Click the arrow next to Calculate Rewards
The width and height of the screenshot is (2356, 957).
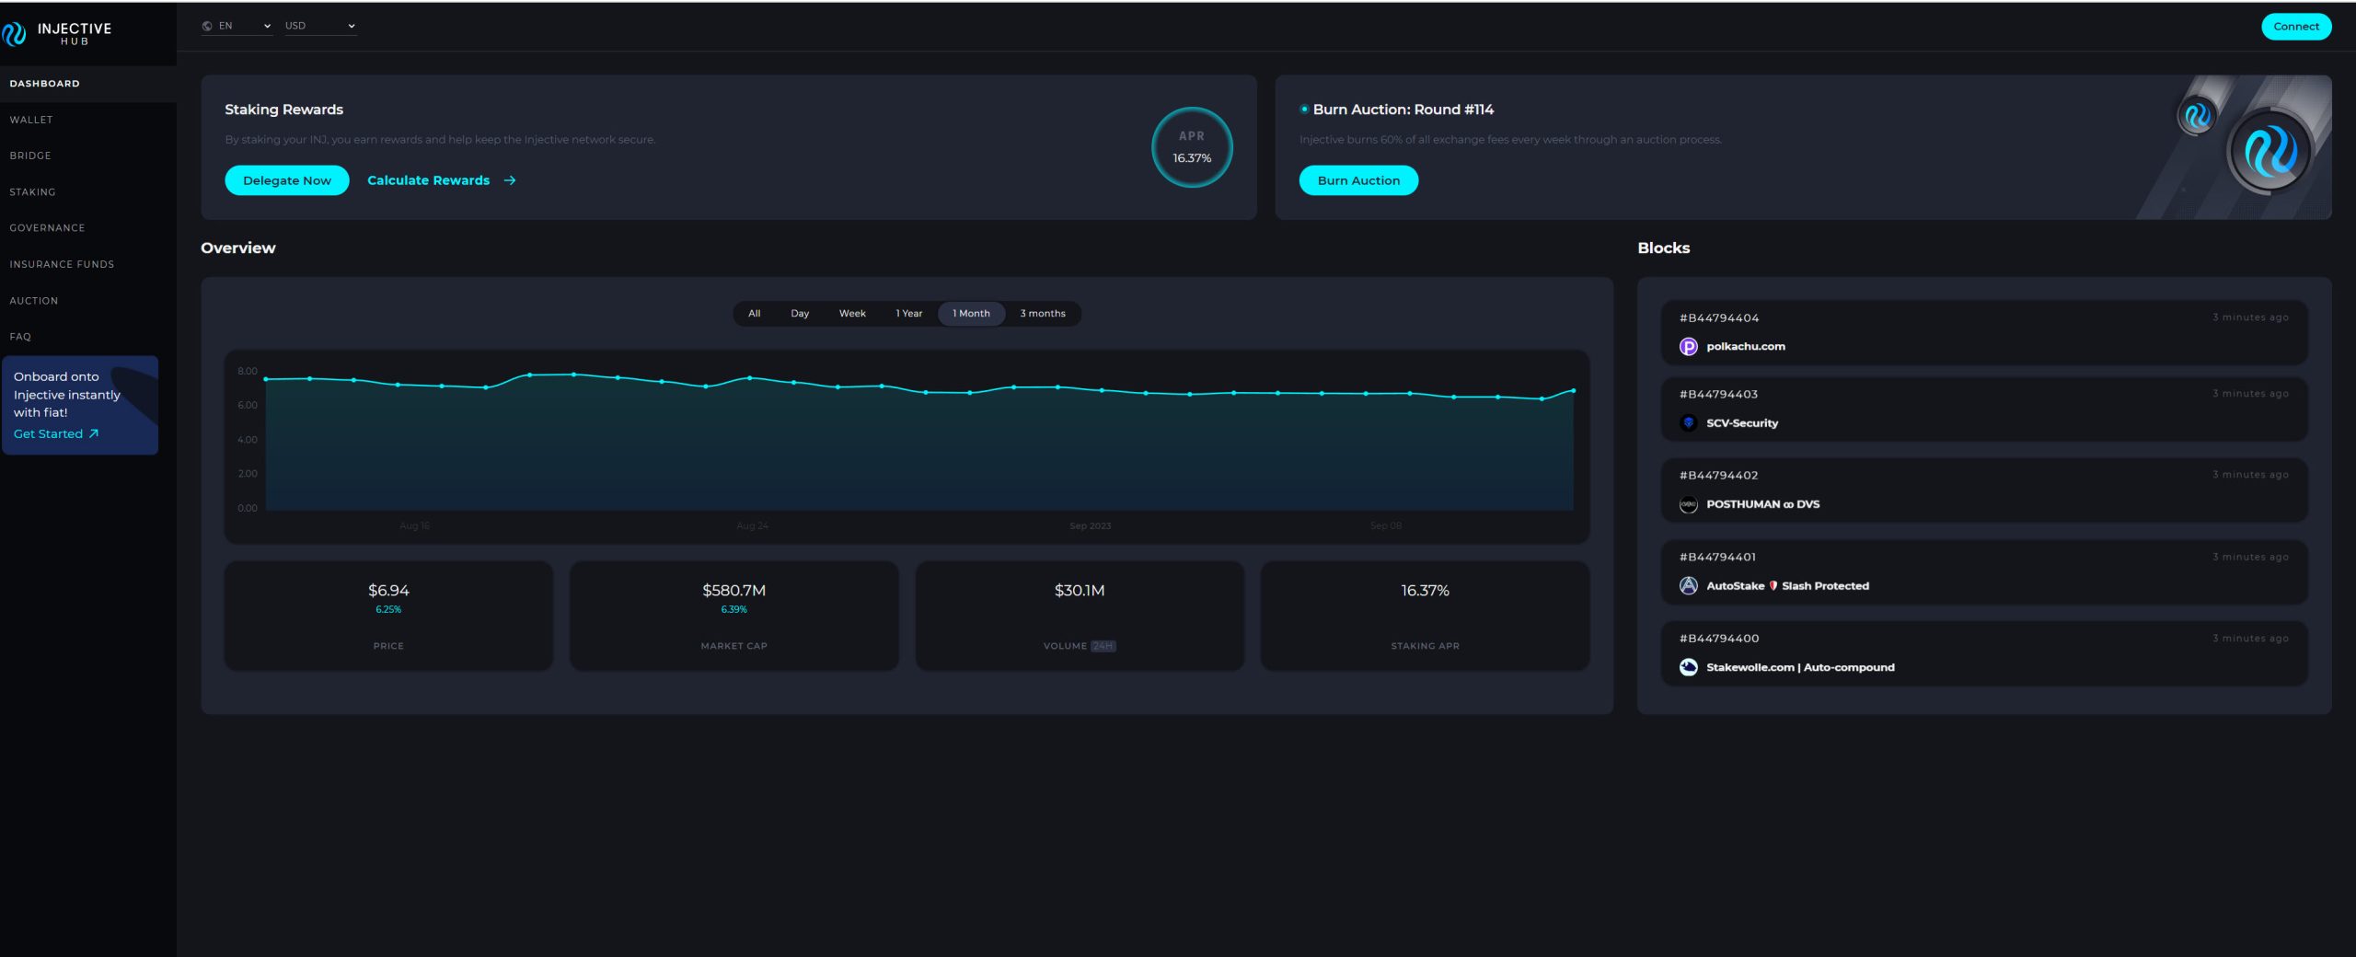[510, 181]
